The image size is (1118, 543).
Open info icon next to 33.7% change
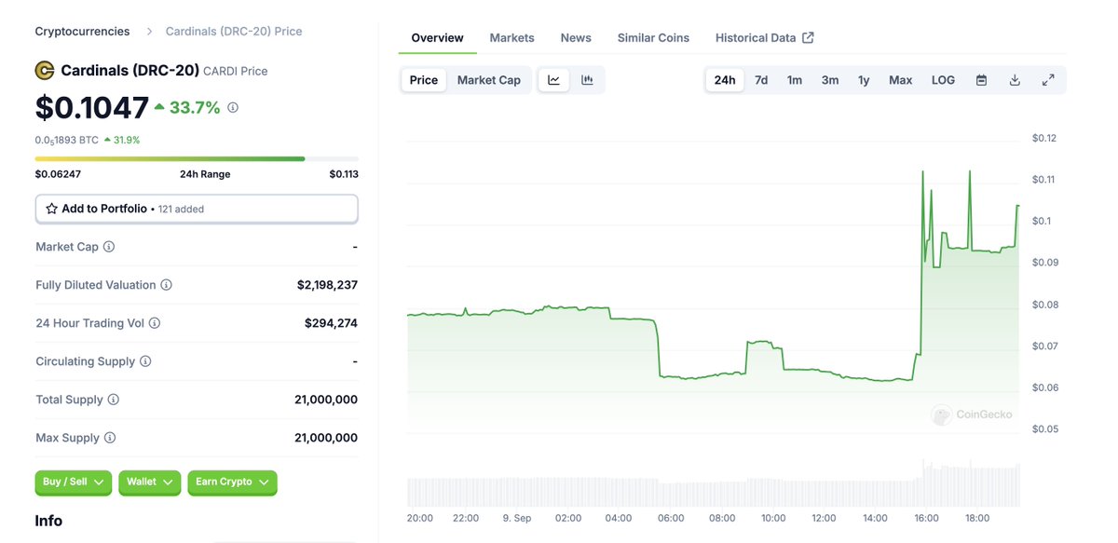(233, 107)
